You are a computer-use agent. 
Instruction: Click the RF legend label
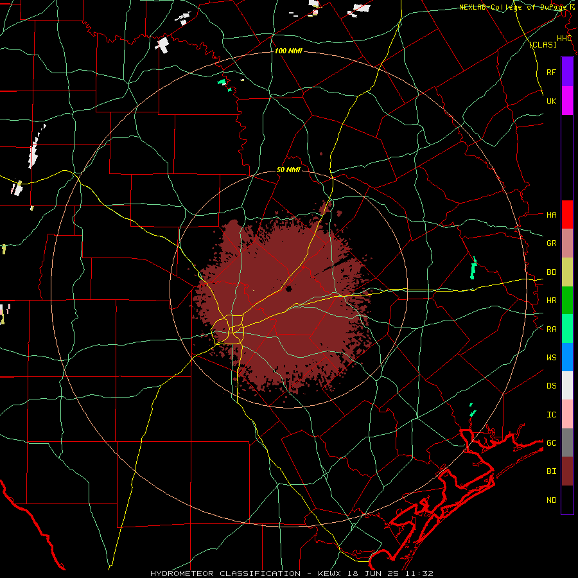551,72
